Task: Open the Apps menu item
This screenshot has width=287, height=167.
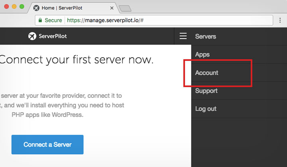Action: pos(239,54)
